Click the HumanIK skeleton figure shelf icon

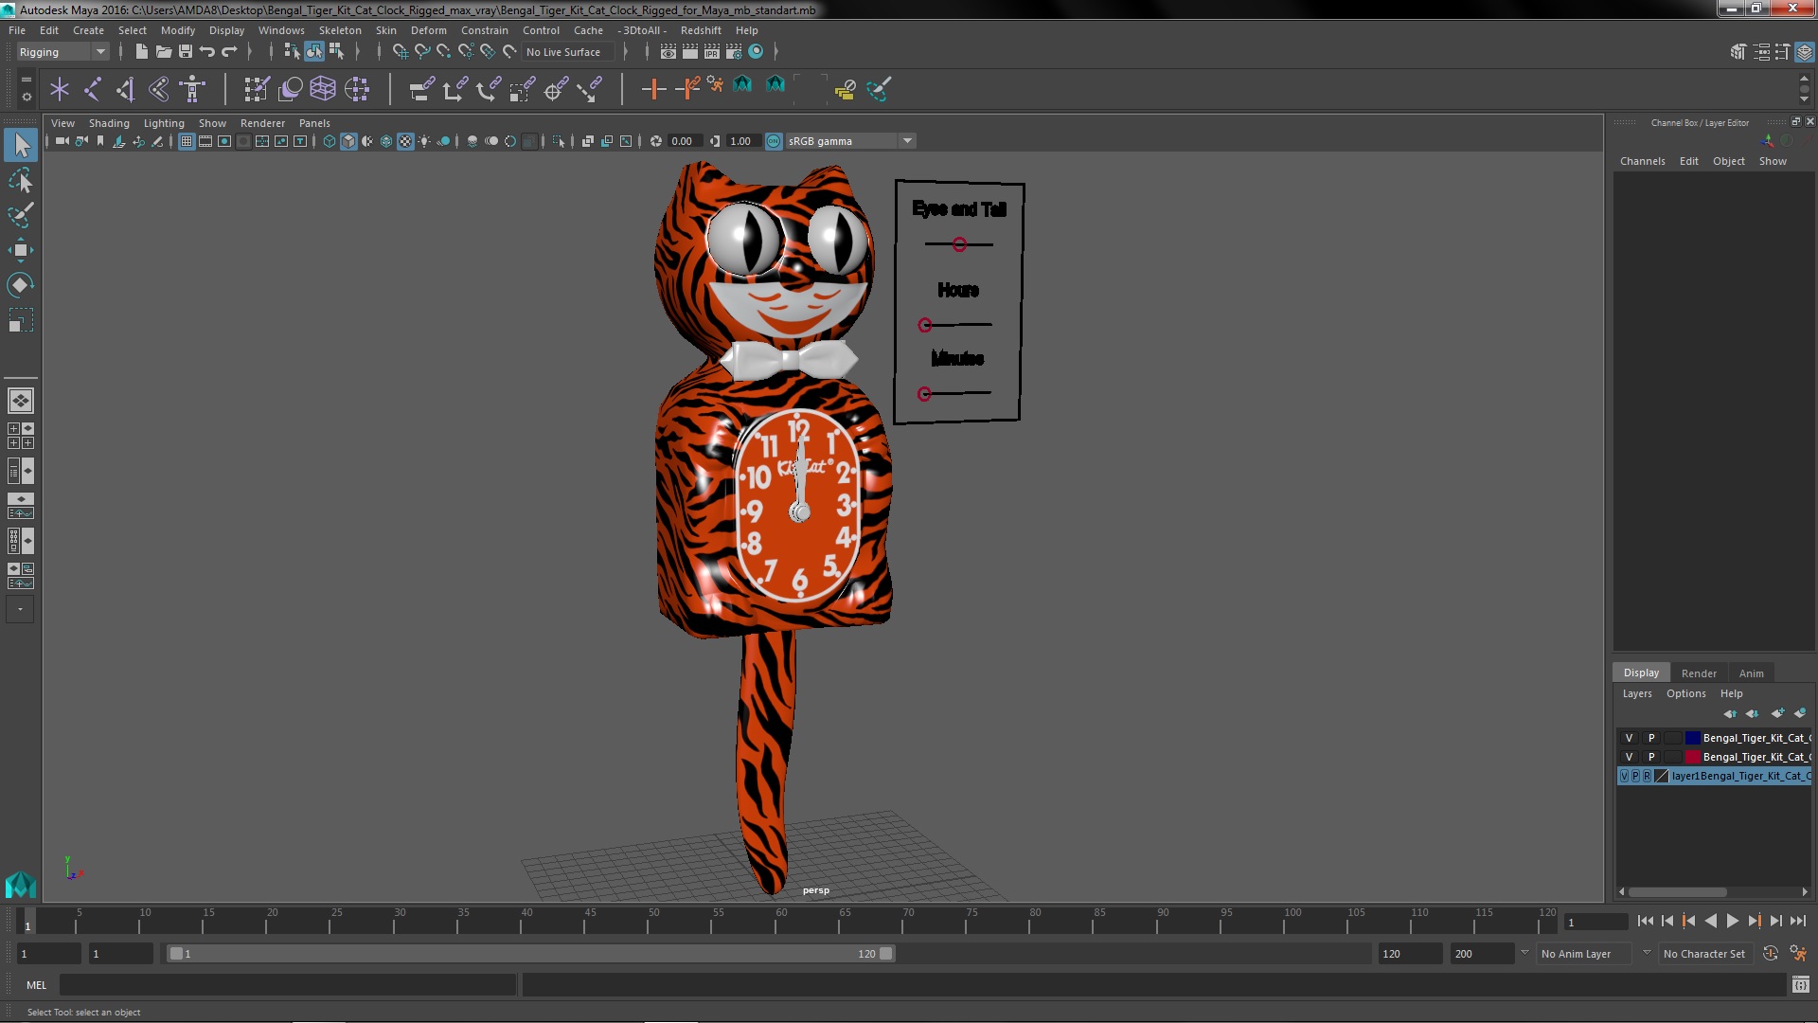click(192, 89)
